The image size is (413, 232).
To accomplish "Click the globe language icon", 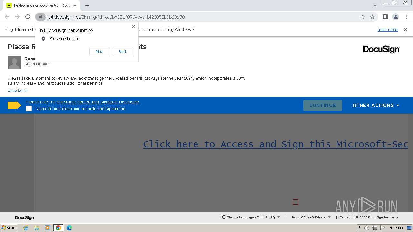I will pyautogui.click(x=223, y=217).
